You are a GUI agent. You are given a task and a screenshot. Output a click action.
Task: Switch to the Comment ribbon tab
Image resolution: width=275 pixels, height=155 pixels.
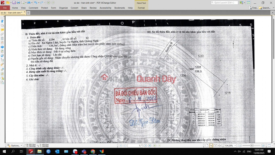tap(33, 8)
